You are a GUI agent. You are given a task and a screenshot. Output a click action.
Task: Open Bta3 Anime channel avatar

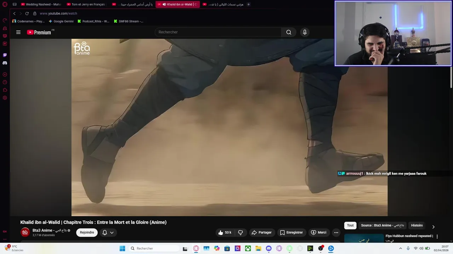pos(25,232)
